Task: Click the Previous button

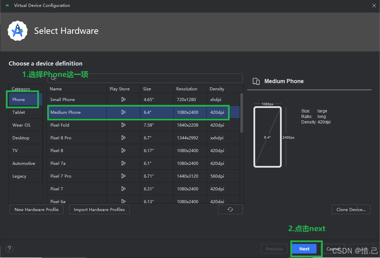Action: tap(274, 249)
